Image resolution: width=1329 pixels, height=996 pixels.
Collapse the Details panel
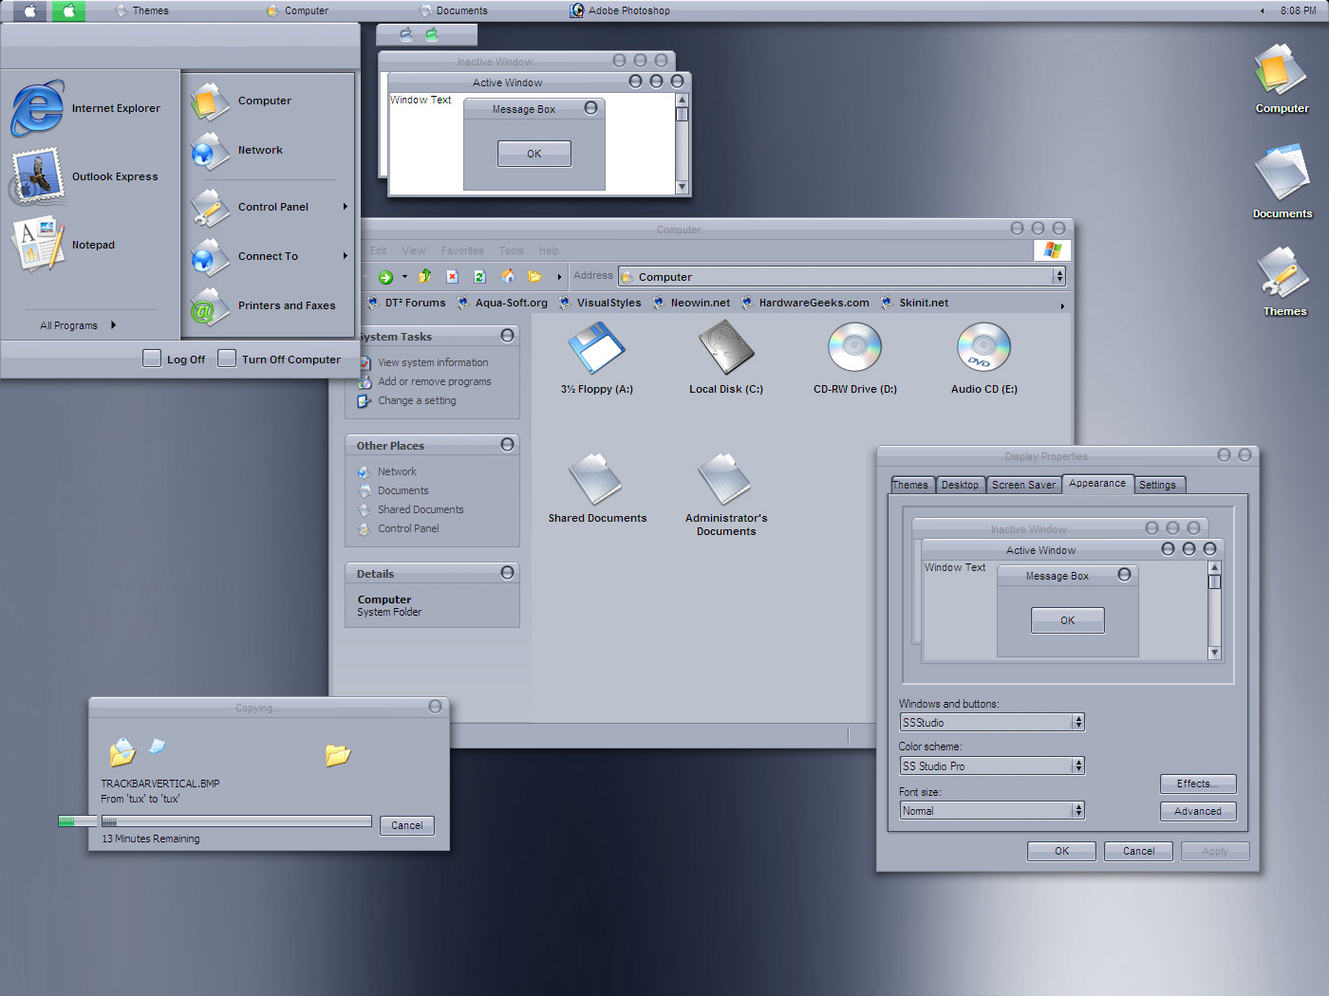tap(508, 572)
